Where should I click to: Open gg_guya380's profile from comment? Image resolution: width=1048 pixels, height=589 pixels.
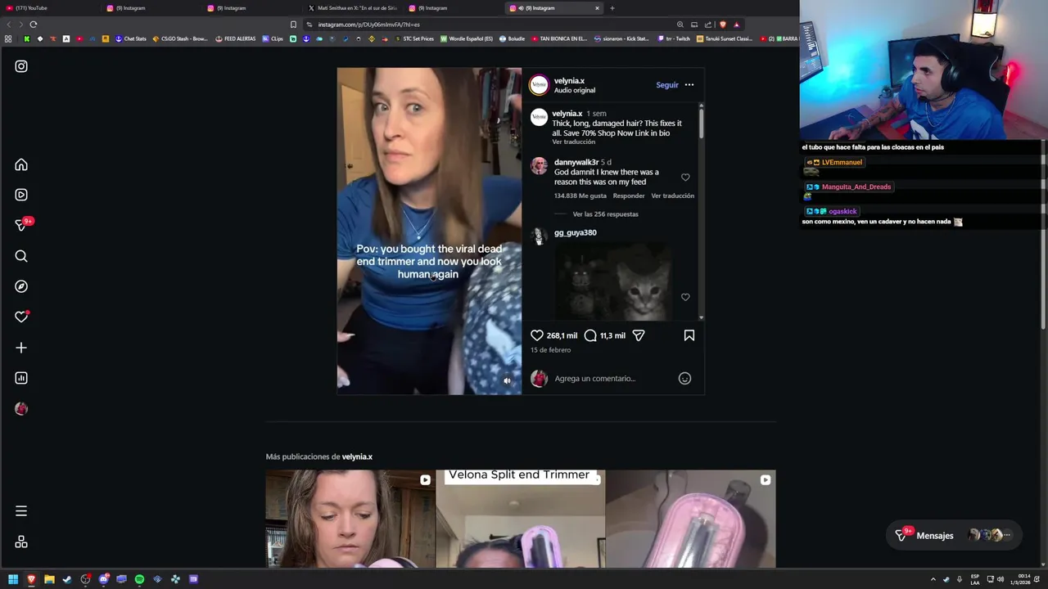point(575,233)
